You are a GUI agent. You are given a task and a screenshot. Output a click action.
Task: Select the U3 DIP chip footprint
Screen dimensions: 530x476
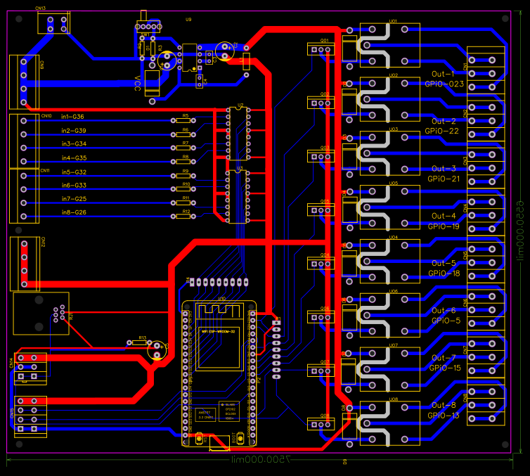(238, 197)
